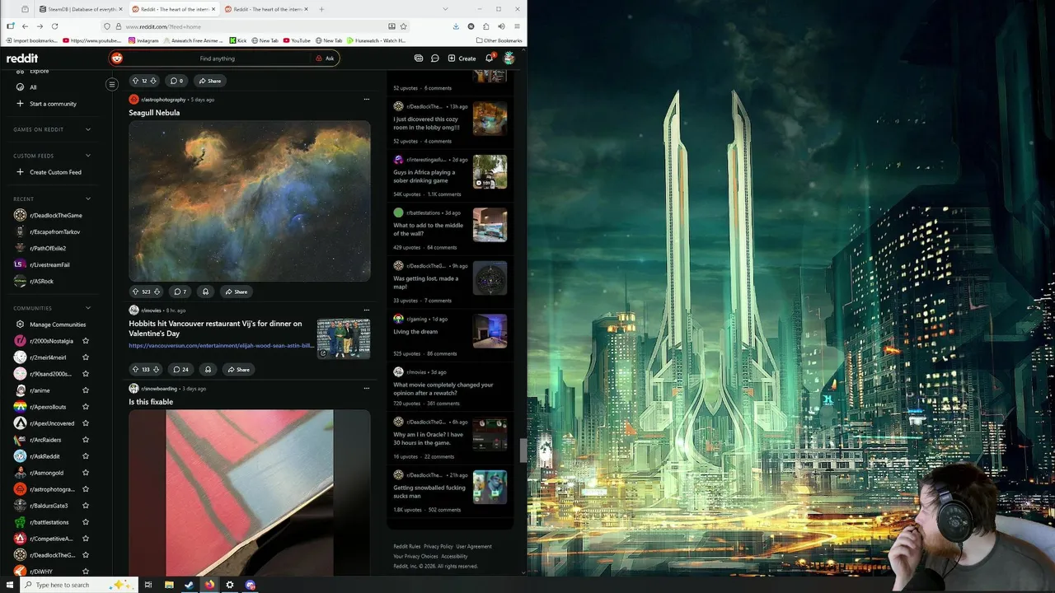Open comments on the Seagull Nebula post
The image size is (1055, 593).
click(180, 292)
